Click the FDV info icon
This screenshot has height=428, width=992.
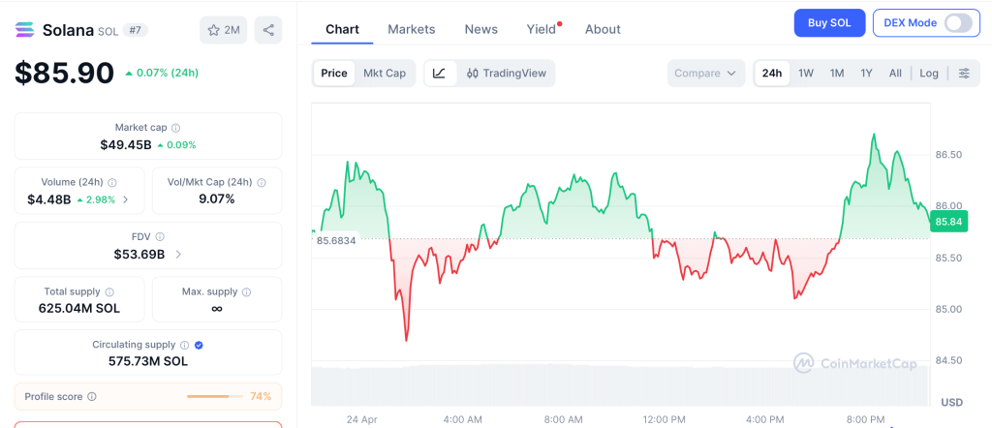(160, 236)
